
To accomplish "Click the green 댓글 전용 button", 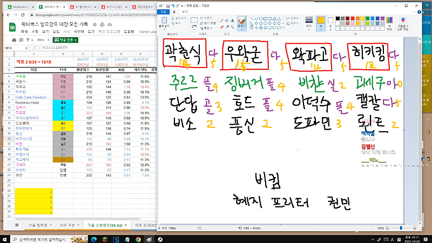I will point(66,40).
